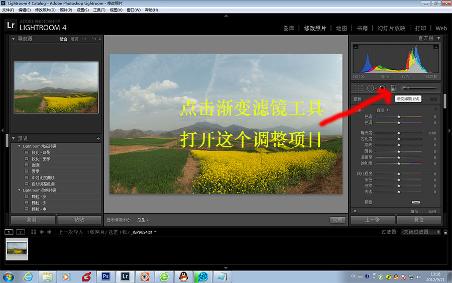Open Photoshop from the taskbar

tap(105, 276)
